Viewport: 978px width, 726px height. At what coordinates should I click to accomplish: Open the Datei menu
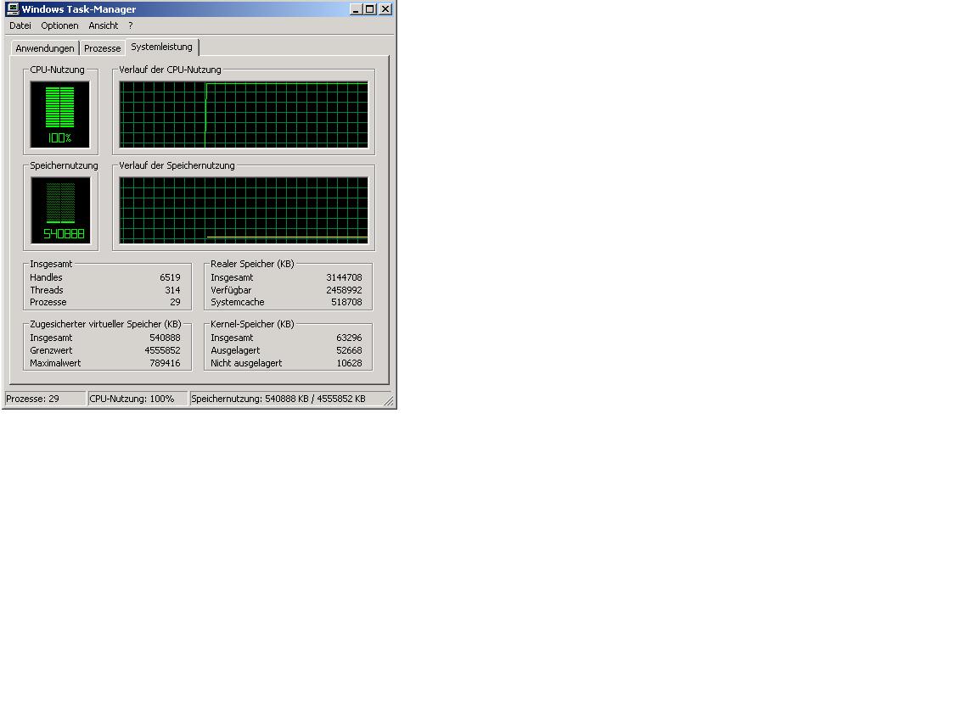[20, 25]
